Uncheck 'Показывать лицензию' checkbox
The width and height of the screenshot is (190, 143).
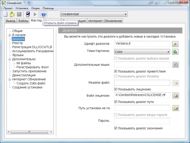pos(116,89)
